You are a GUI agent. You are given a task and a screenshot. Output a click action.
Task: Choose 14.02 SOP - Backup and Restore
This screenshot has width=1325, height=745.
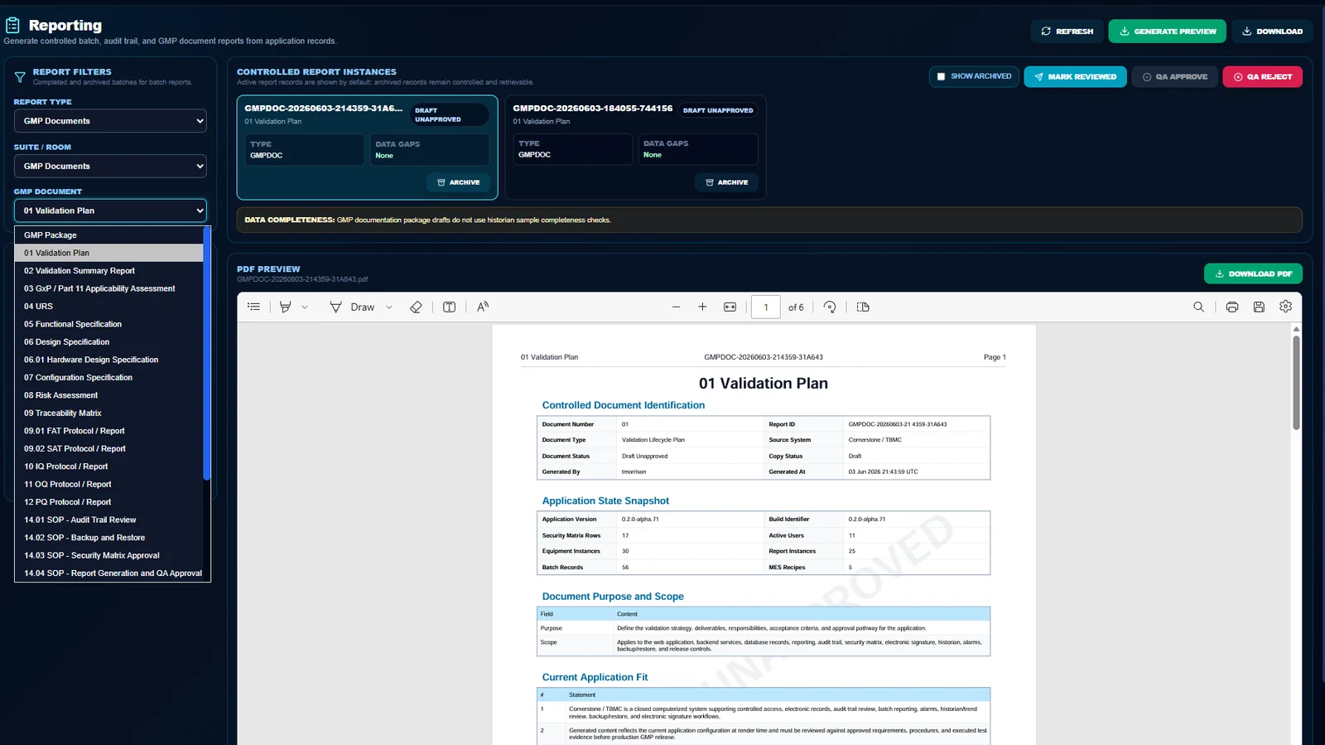coord(108,538)
